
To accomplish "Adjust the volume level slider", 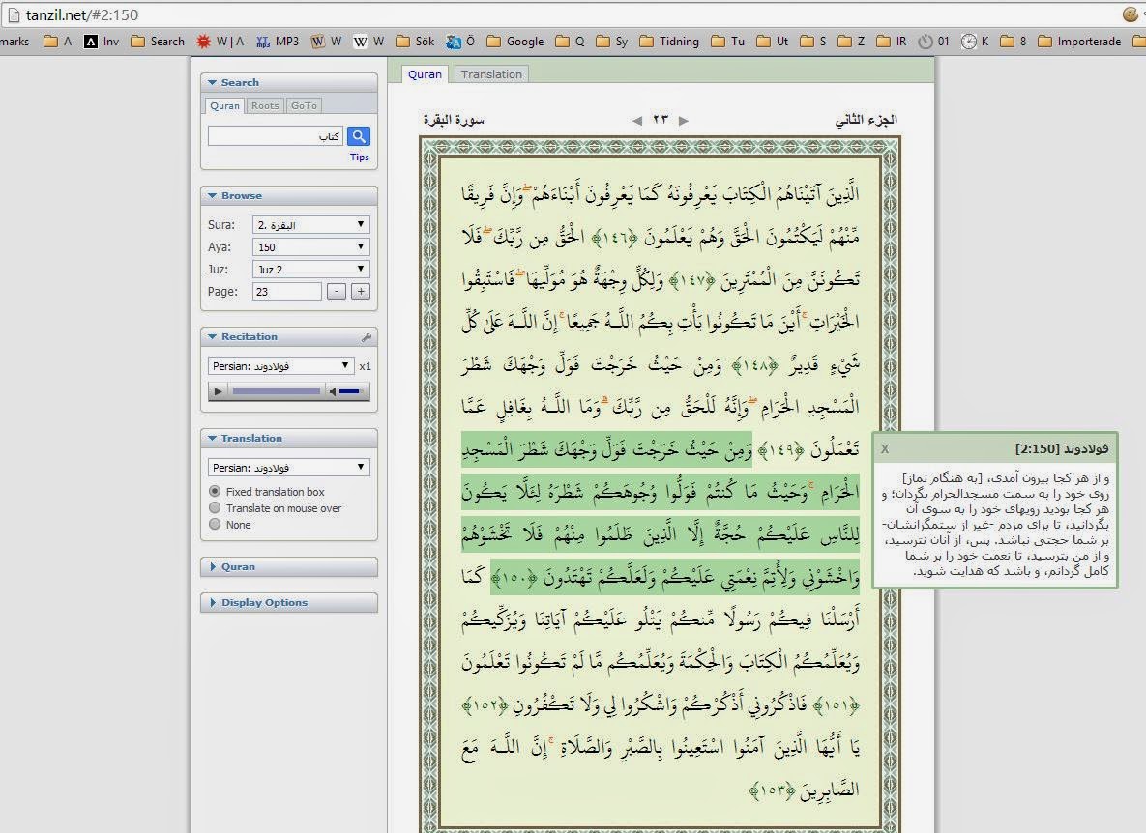I will click(x=350, y=392).
